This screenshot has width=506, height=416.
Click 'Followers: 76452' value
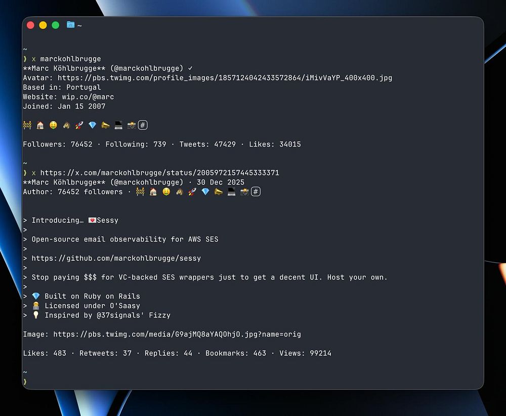pyautogui.click(x=58, y=144)
